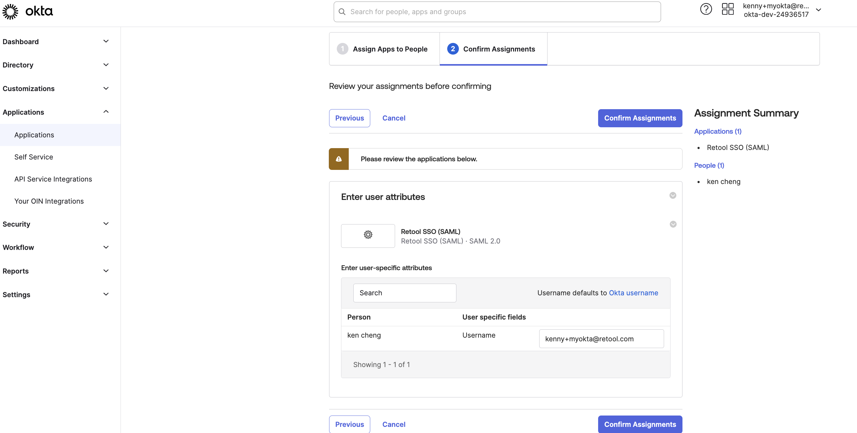857x433 pixels.
Task: Click the warning alert icon
Action: tap(339, 159)
